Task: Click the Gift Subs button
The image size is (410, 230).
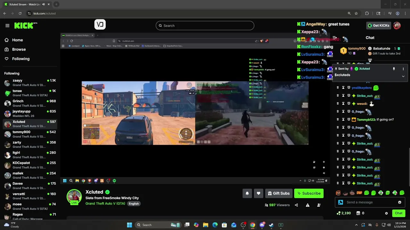Action: [x=278, y=193]
